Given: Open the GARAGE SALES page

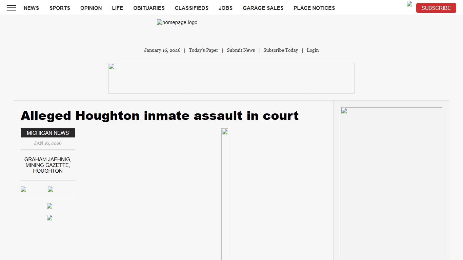Looking at the screenshot, I should click(263, 8).
